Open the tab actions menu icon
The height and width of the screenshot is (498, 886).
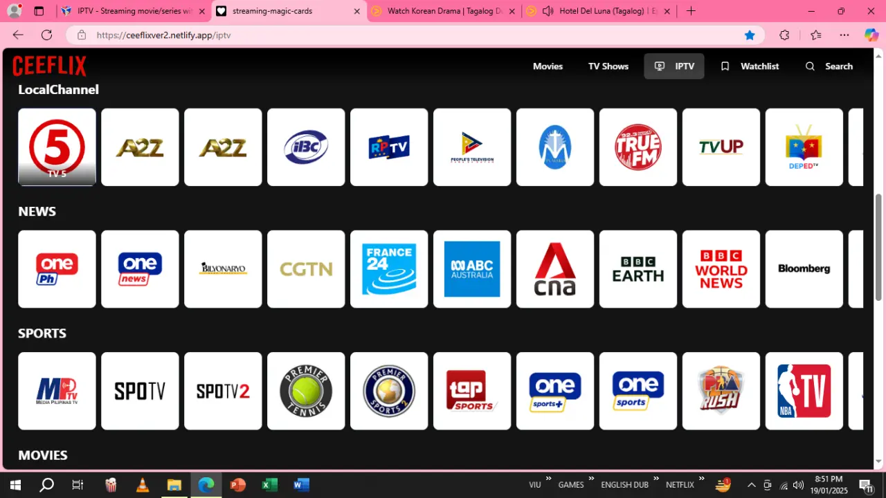[39, 11]
